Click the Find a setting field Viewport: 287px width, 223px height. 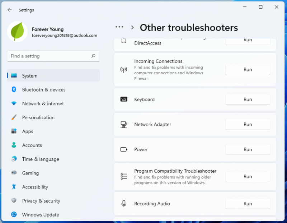pos(53,56)
